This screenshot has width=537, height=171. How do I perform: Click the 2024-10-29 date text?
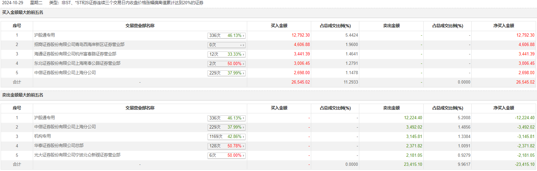click(13, 3)
